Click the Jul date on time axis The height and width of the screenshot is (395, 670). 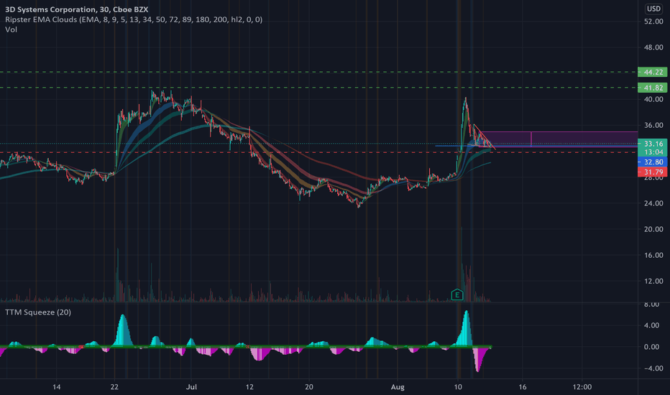click(191, 387)
